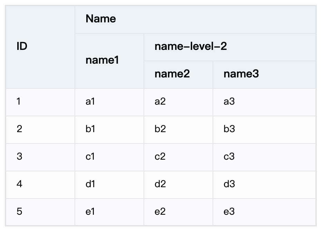Click the cell containing e3
Viewport: 323px width, 234px height.
pos(229,211)
